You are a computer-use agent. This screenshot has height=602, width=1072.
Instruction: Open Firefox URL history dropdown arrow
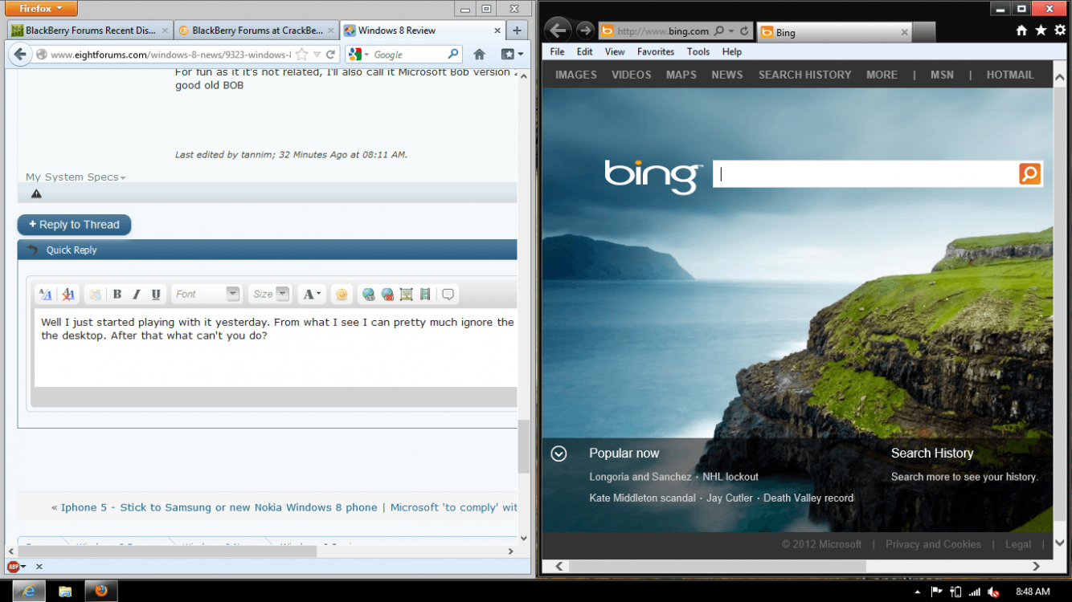click(x=317, y=55)
